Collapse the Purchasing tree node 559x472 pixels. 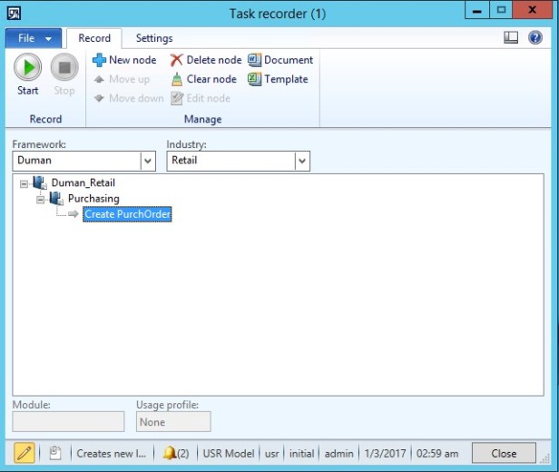(41, 199)
